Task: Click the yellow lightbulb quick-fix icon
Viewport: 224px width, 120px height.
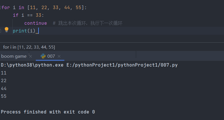Action: 7,30
